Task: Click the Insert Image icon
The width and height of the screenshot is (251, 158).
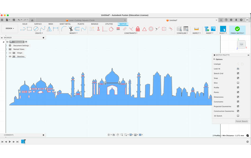Action: tap(213, 28)
